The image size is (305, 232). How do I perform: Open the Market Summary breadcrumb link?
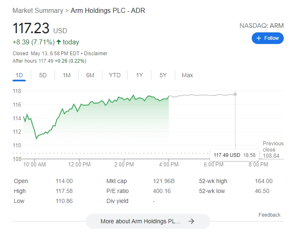[x=38, y=10]
